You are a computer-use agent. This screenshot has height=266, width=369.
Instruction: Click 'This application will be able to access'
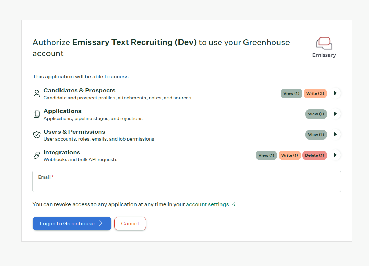click(x=80, y=77)
